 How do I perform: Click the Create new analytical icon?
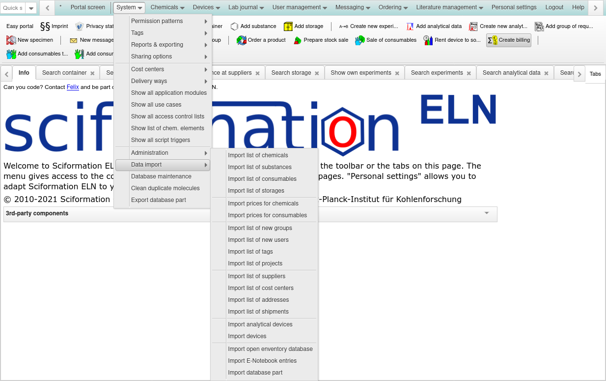[473, 26]
